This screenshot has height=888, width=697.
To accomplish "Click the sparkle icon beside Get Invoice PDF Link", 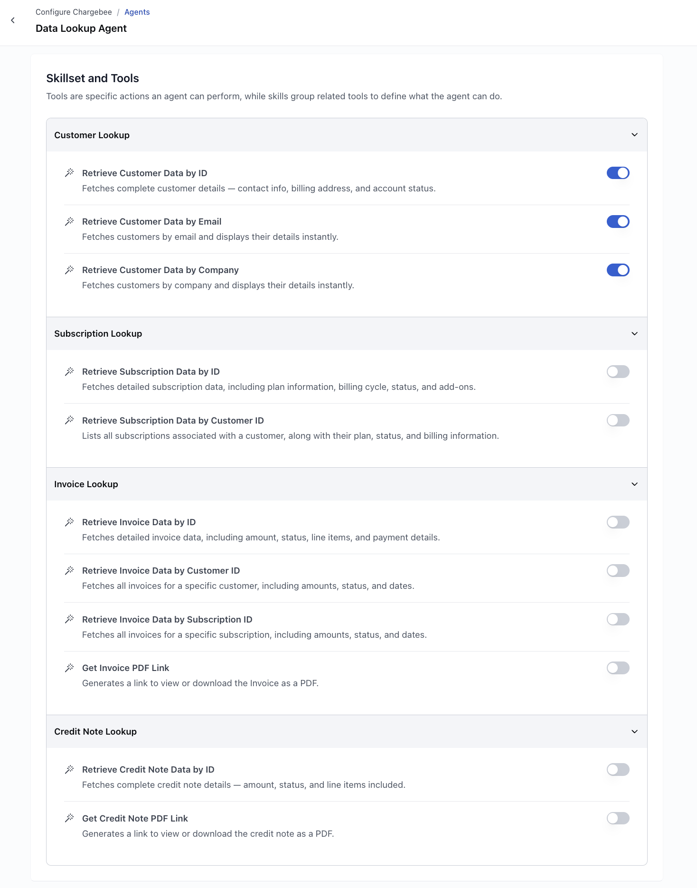I will (70, 667).
